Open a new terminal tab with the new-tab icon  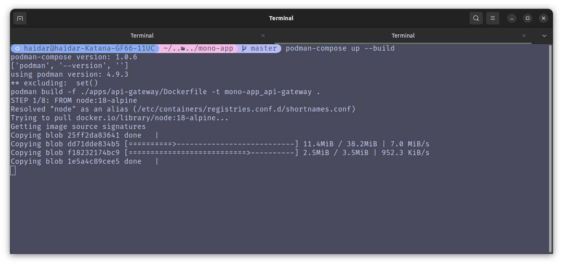point(20,18)
